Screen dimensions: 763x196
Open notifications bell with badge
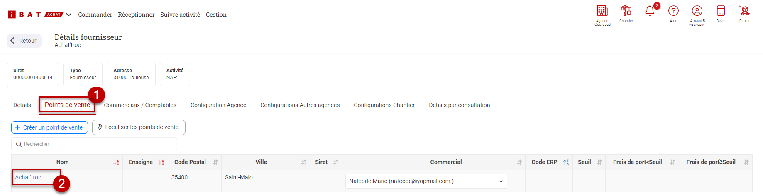pyautogui.click(x=650, y=11)
